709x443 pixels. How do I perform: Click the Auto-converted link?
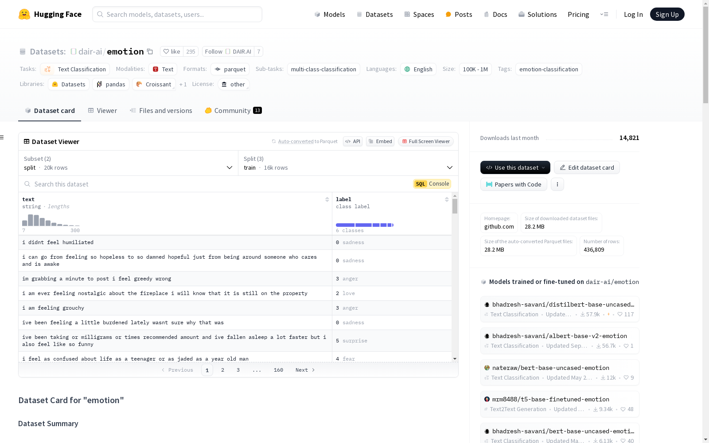click(x=296, y=141)
